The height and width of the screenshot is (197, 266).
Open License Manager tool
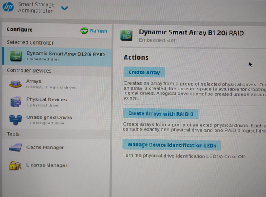[47, 165]
